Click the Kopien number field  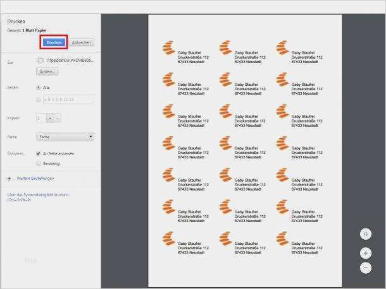pos(40,118)
